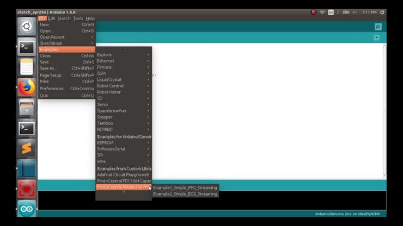Screen dimensions: 403x226
Task: Expand the Ethernet examples submenu
Action: tap(124, 61)
